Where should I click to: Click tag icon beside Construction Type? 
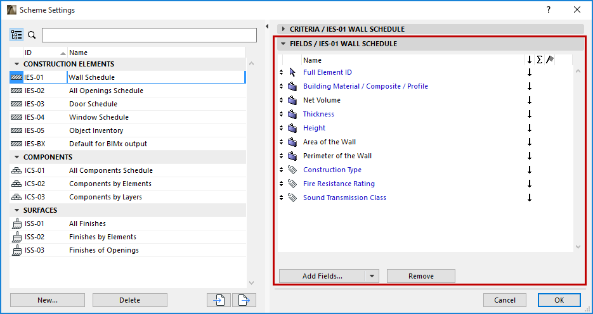tap(292, 170)
